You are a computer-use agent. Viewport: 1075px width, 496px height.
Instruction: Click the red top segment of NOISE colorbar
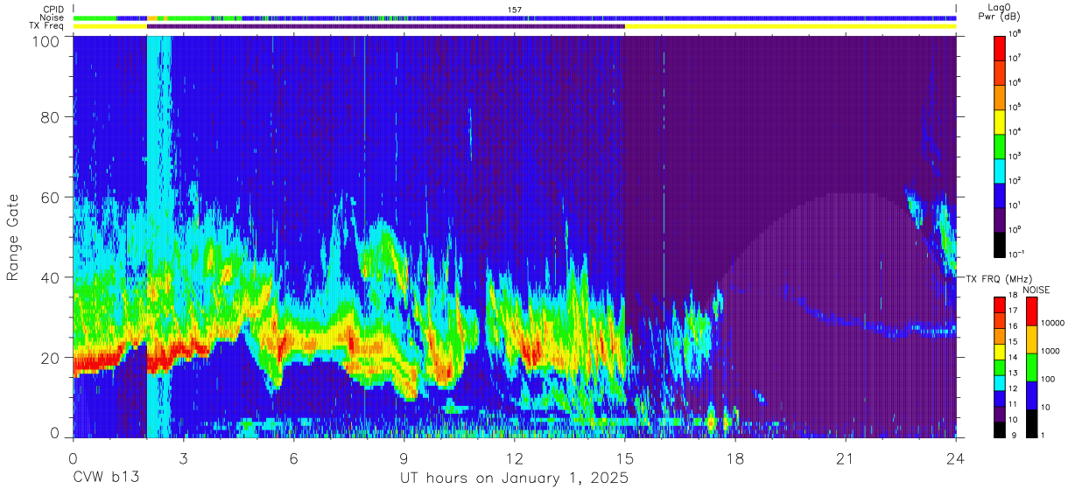[x=1031, y=311]
